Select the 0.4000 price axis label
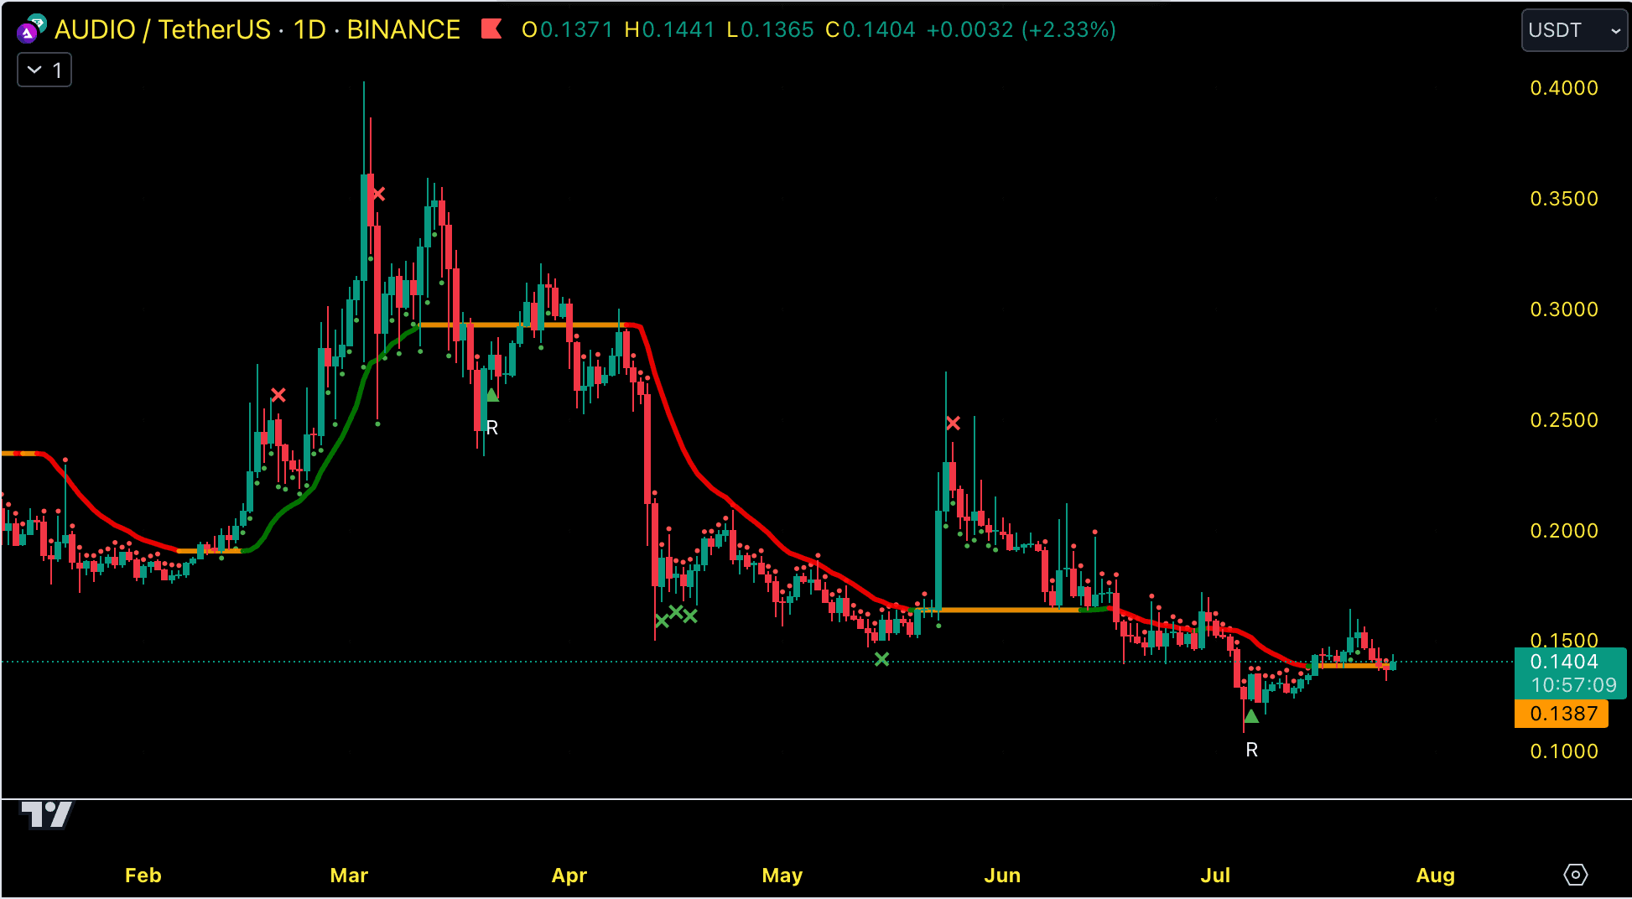Screen dimensions: 1632x899 [x=1564, y=88]
